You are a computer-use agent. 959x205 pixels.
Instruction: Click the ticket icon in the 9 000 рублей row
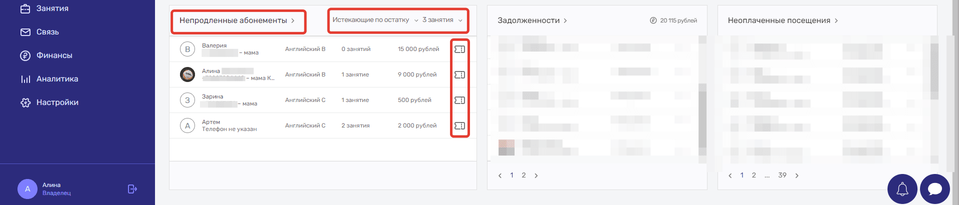pyautogui.click(x=459, y=74)
